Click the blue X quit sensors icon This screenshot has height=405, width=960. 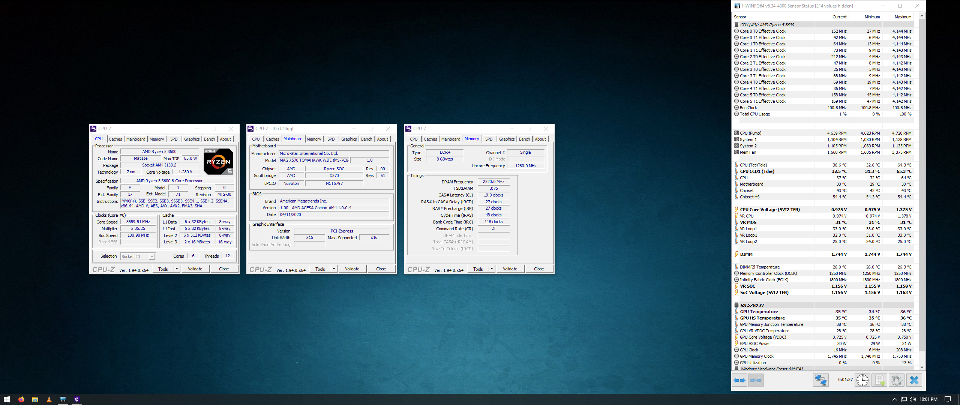point(914,380)
